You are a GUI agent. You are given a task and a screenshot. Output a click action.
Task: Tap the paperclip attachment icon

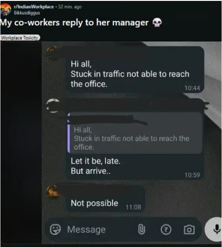[x=141, y=229]
